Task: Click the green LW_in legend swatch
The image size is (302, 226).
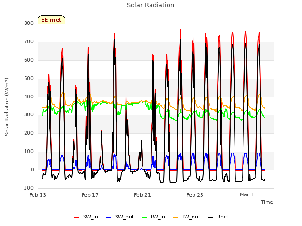Action: (x=144, y=218)
